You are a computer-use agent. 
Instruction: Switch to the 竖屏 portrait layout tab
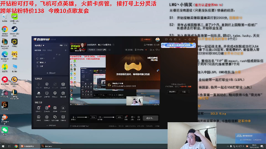click(x=66, y=45)
